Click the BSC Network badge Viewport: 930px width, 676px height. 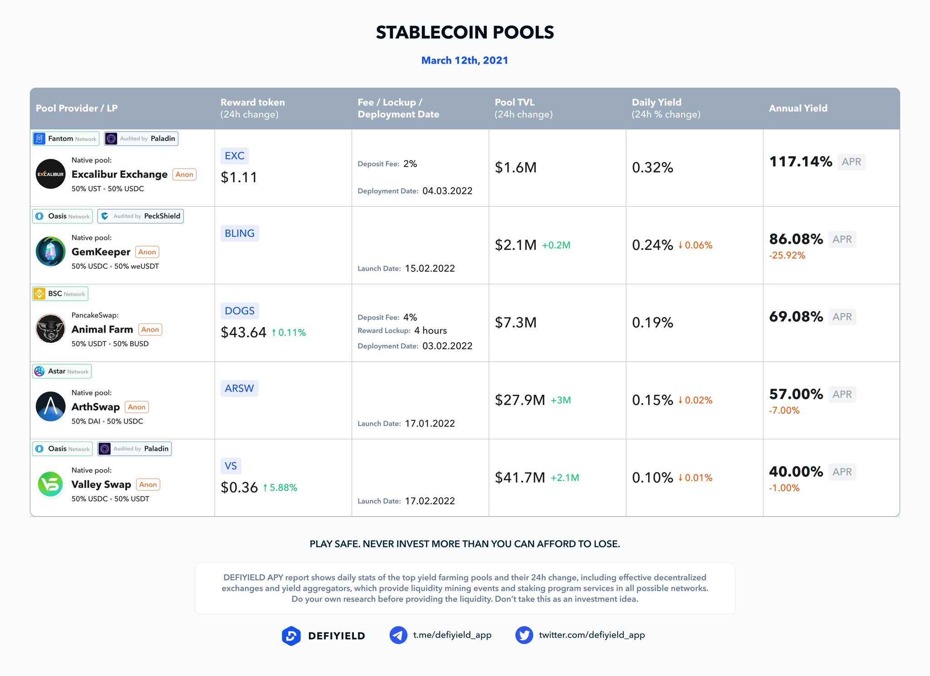[x=60, y=294]
